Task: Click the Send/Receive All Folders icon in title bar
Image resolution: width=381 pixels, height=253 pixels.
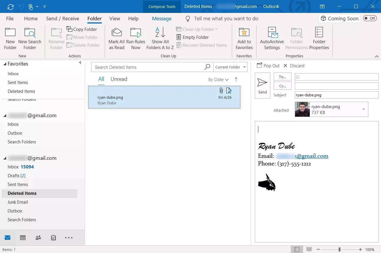Action: pos(11,6)
